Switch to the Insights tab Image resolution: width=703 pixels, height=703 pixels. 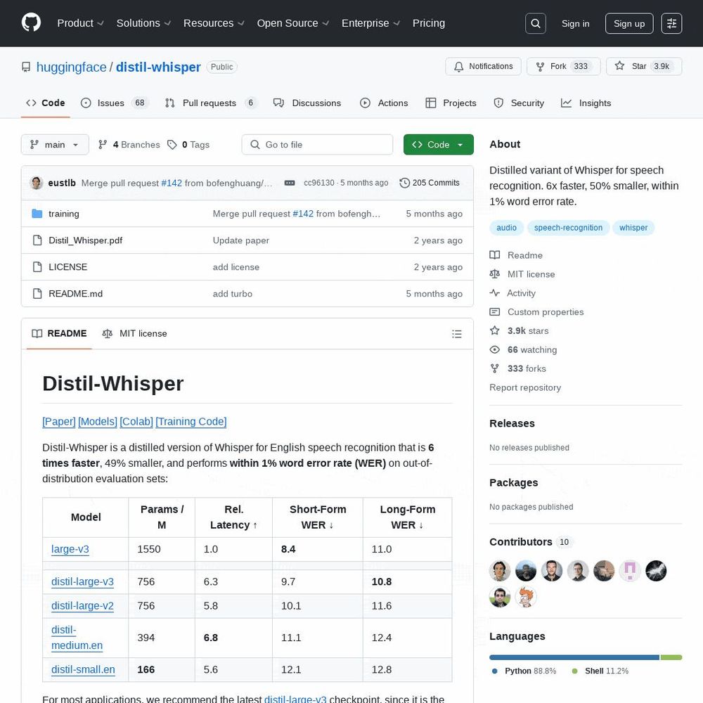(x=586, y=103)
